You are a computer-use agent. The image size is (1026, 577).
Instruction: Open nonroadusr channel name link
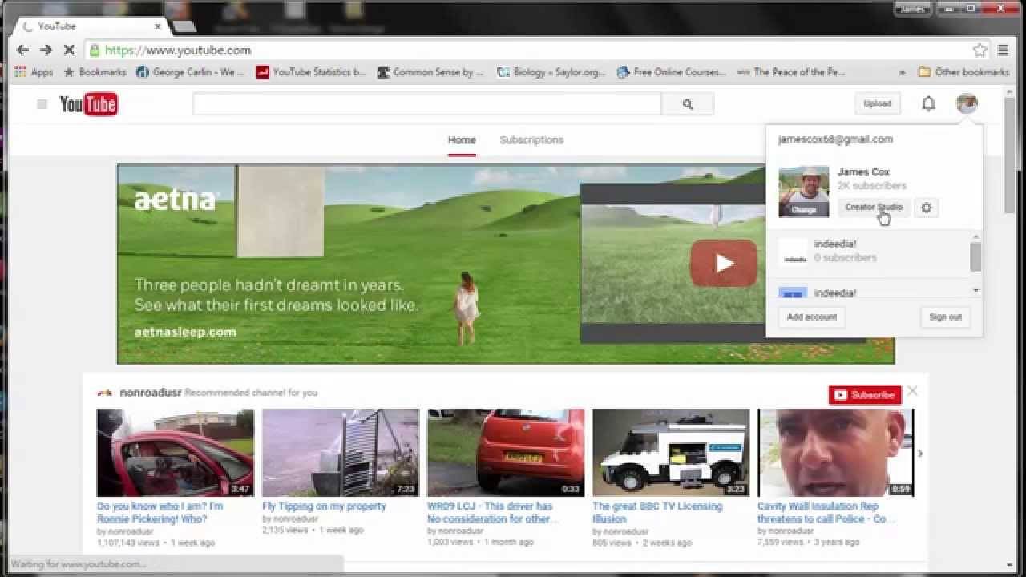(151, 393)
